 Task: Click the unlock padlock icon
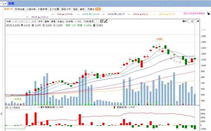coord(208,14)
